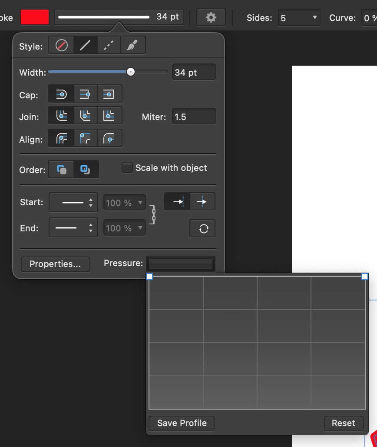Viewport: 377px width, 447px height.
Task: Place arrowhead past line end
Action: [202, 202]
